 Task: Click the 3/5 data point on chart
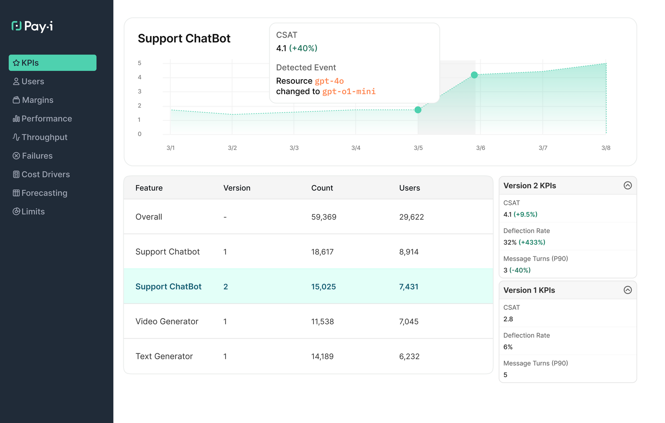418,110
